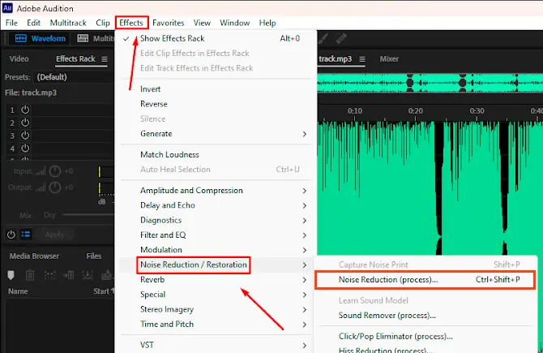Click the main power icon for all effects
The height and width of the screenshot is (353, 543).
point(11,235)
